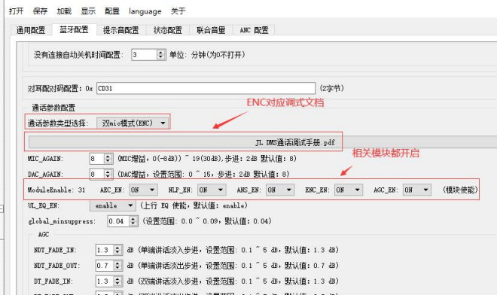Switch to the ANC 配置 tab

[254, 30]
